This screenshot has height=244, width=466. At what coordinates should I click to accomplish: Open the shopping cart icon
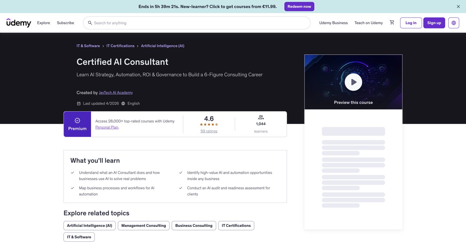[x=392, y=23]
